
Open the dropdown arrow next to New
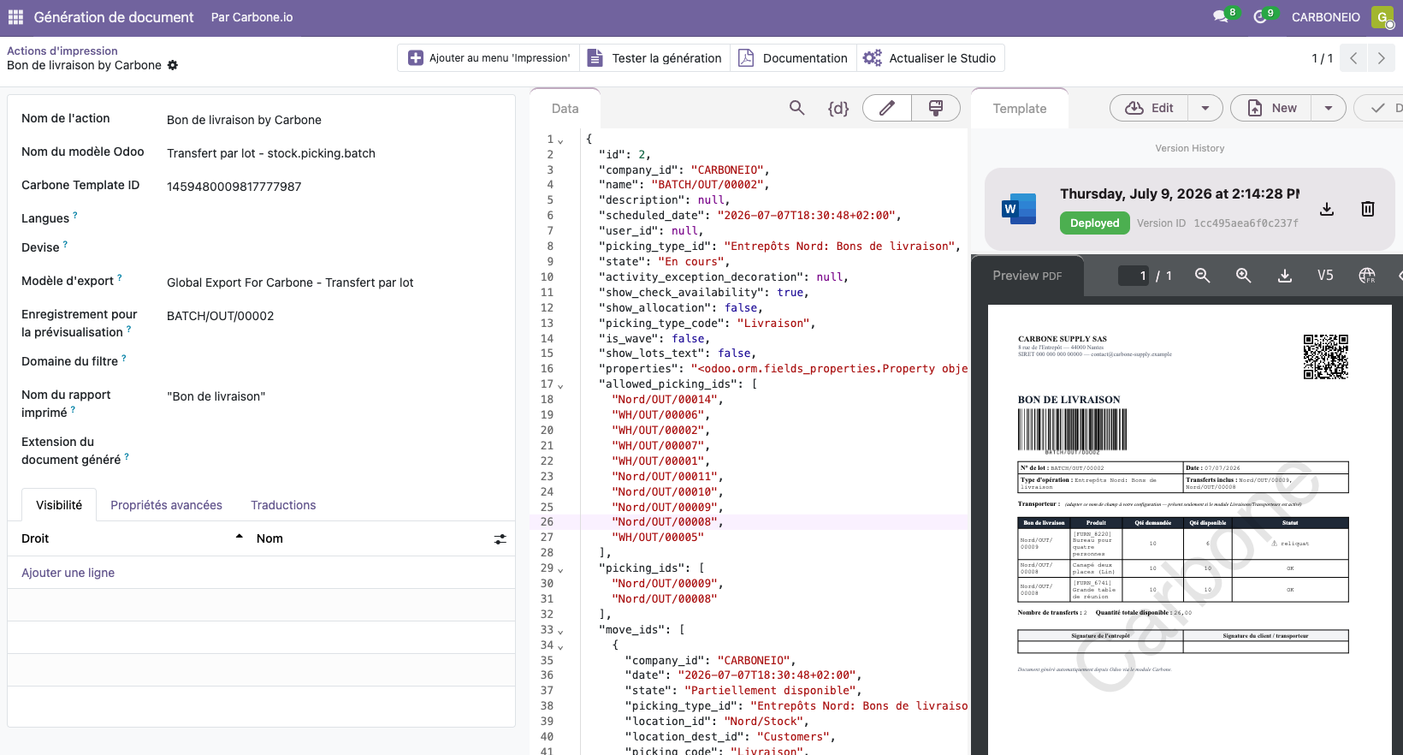tap(1329, 108)
